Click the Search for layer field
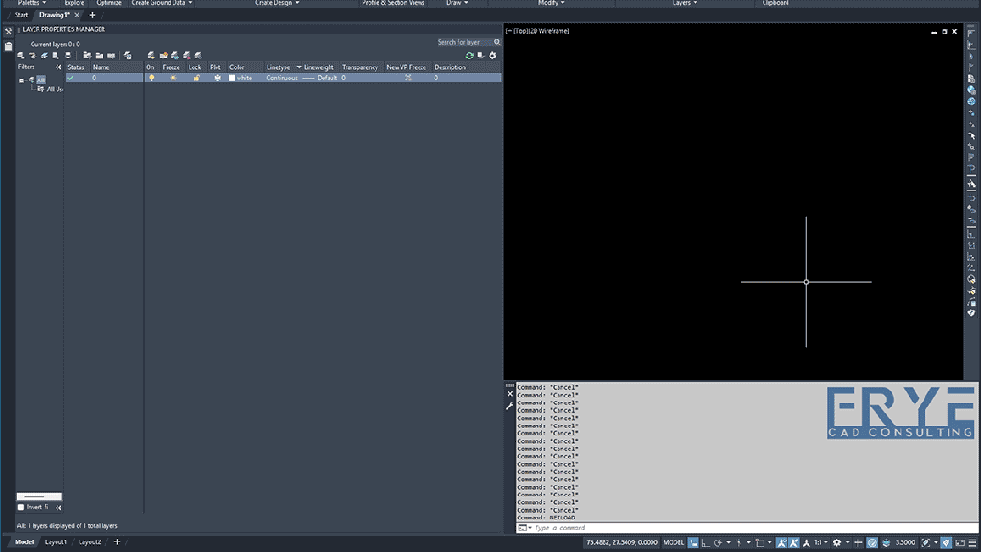 (464, 42)
